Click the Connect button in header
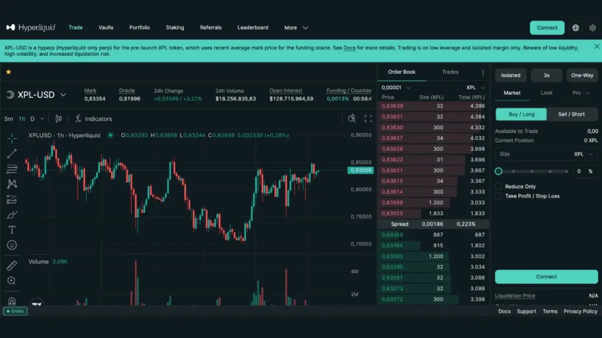This screenshot has width=602, height=338. point(547,28)
